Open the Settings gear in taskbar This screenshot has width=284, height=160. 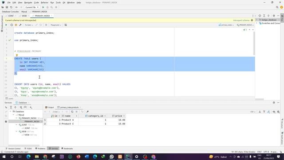137,156
